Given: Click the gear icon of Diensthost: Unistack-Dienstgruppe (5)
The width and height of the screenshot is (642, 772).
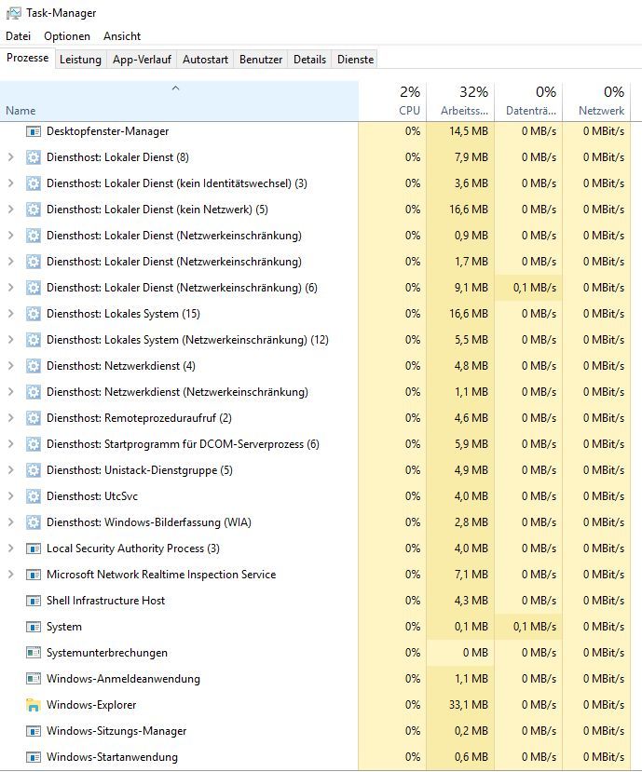Looking at the screenshot, I should tap(33, 470).
